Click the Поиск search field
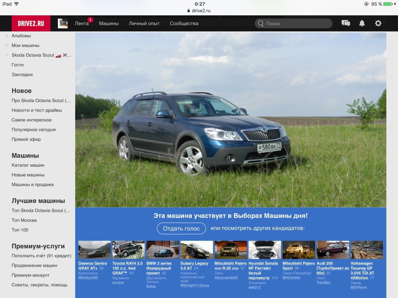The height and width of the screenshot is (298, 398). click(294, 23)
